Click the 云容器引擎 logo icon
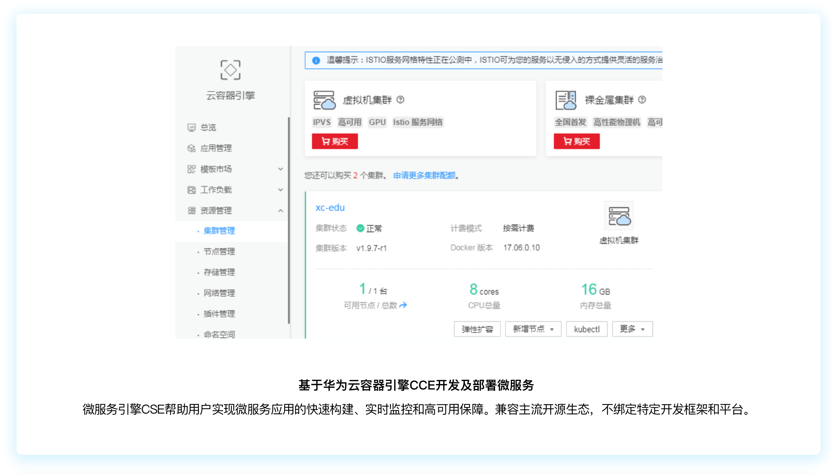837x474 pixels. click(x=231, y=70)
